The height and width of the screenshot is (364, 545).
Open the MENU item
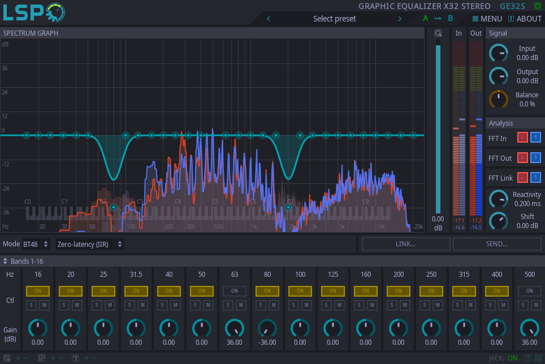pos(487,19)
